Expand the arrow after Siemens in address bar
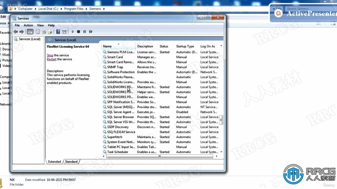 [x=104, y=9]
